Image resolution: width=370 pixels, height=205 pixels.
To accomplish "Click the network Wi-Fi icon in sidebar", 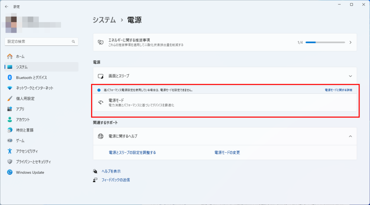I will point(10,88).
